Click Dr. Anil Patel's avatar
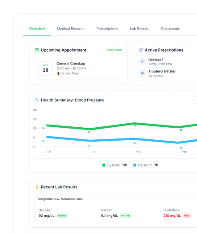The height and width of the screenshot is (233, 197). point(58,73)
